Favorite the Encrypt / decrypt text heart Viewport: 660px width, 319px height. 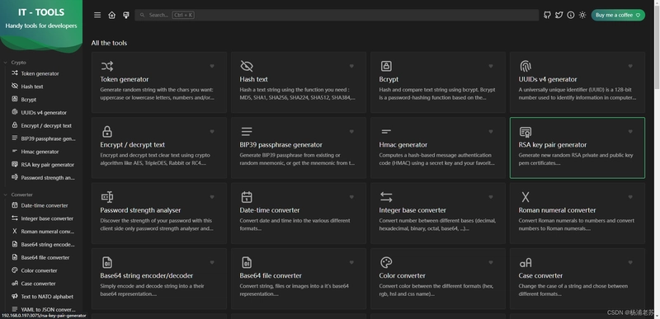pyautogui.click(x=212, y=132)
